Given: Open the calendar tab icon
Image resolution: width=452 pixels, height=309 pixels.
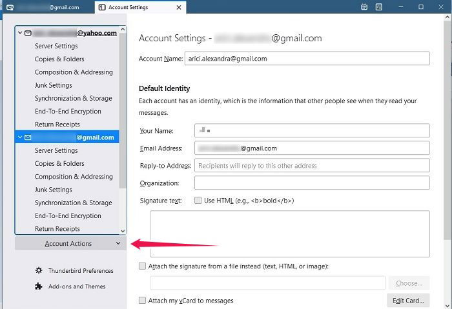Looking at the screenshot, I should point(365,7).
